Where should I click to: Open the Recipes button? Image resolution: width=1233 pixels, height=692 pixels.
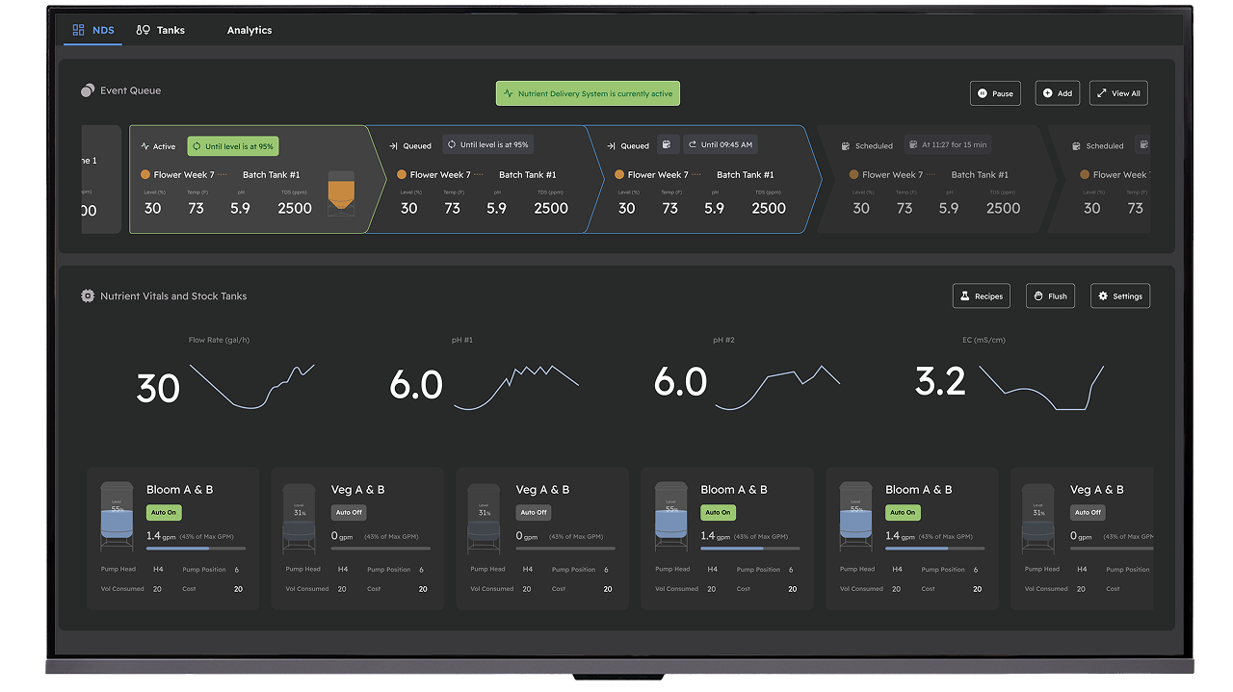pos(982,295)
